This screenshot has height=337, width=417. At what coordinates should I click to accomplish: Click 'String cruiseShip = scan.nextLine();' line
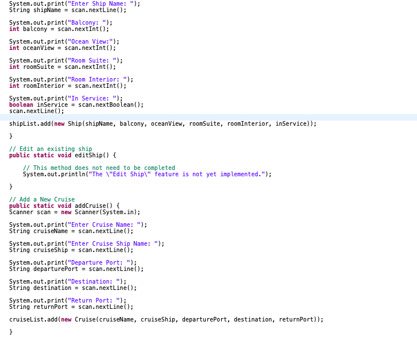[x=71, y=250]
